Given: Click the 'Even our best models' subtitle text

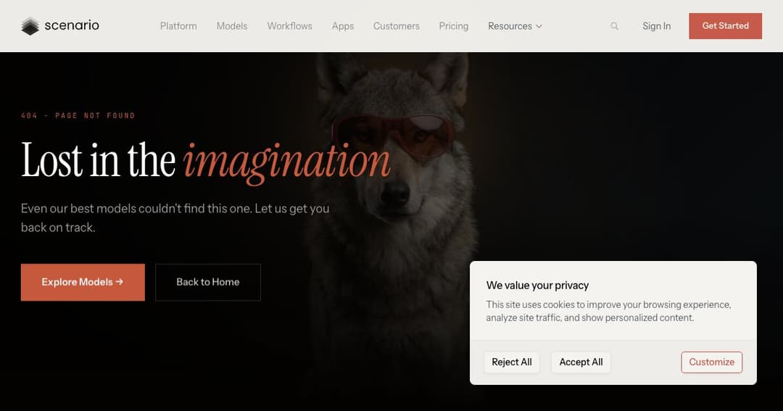Looking at the screenshot, I should 175,217.
